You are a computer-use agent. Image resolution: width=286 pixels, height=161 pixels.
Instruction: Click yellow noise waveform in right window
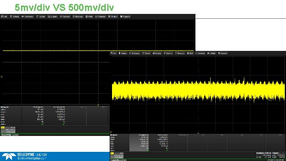[x=198, y=91]
